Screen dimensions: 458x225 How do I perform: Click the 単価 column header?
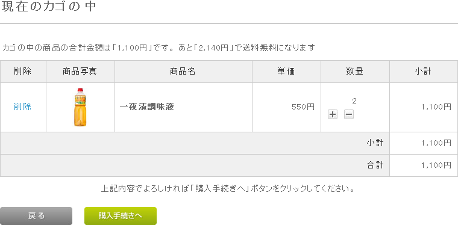tap(286, 72)
